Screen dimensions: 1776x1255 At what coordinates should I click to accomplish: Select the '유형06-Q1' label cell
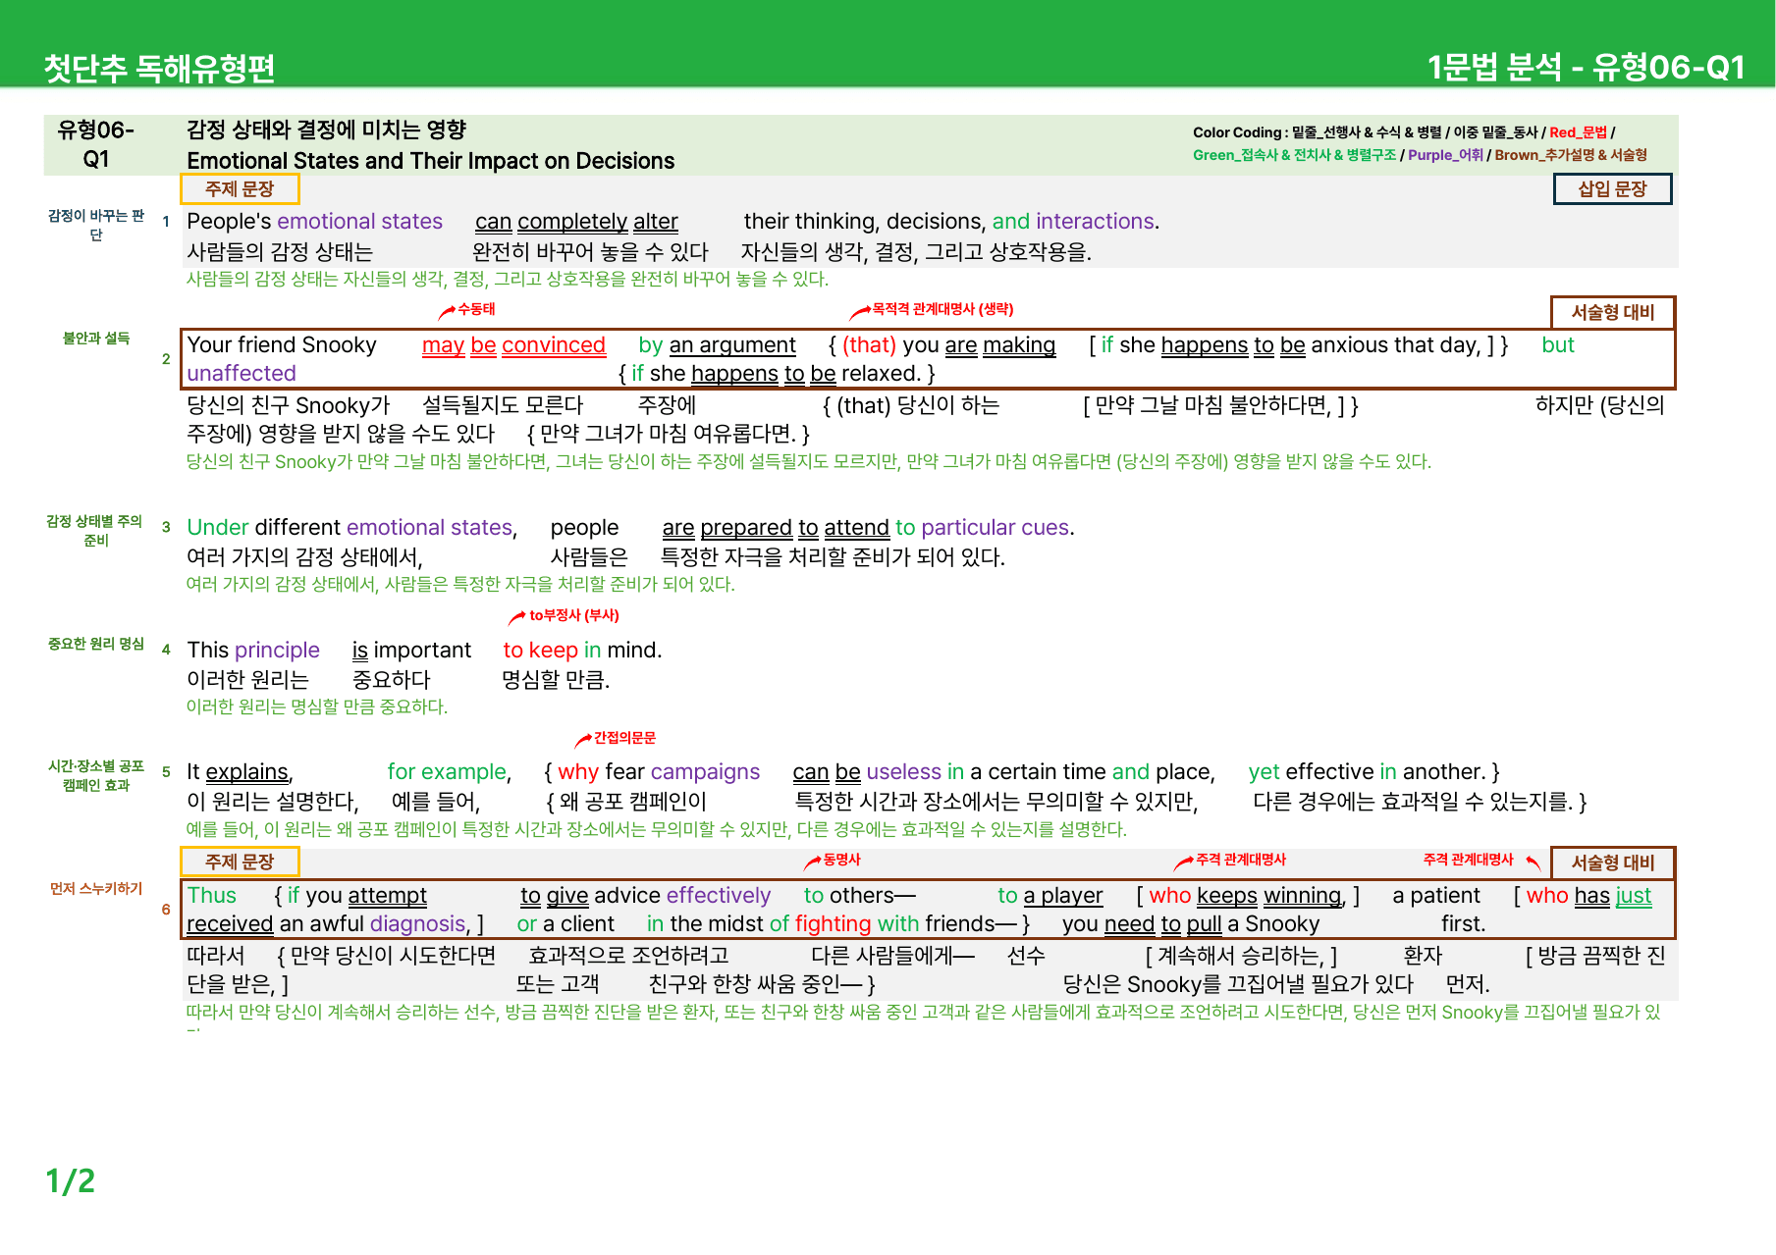pyautogui.click(x=96, y=144)
